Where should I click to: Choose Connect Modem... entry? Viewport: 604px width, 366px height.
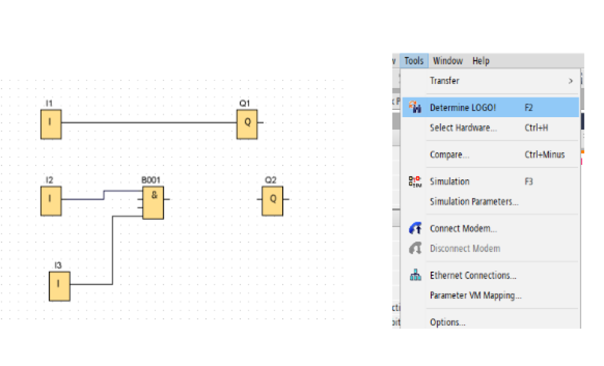[490, 228]
